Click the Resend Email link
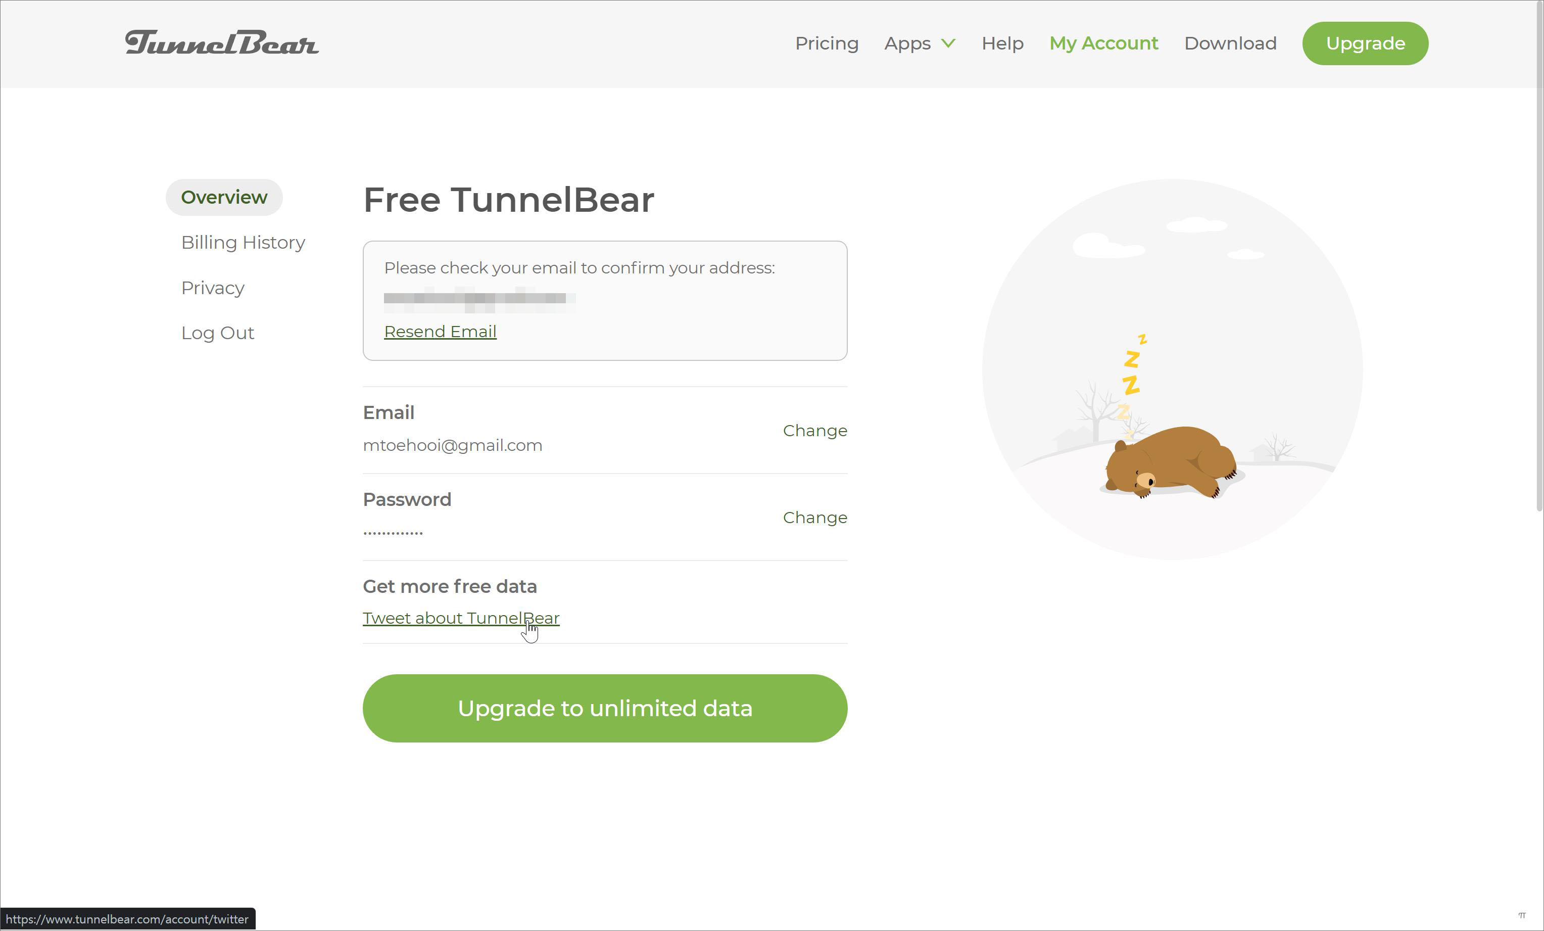Image resolution: width=1544 pixels, height=931 pixels. (x=440, y=332)
